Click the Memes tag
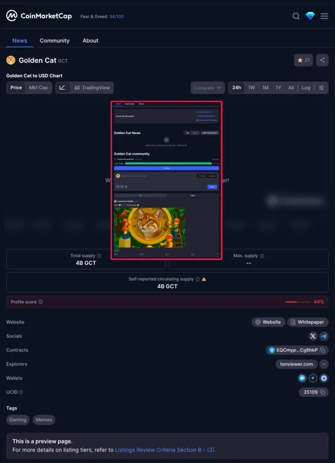The image size is (335, 463). [x=44, y=420]
